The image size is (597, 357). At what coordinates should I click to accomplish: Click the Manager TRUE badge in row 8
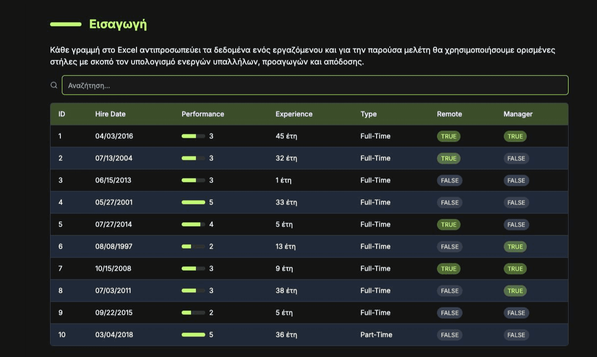click(515, 291)
